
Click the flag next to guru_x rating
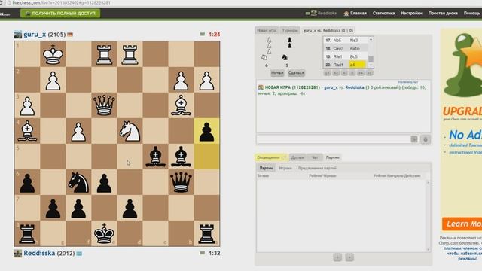click(x=70, y=35)
